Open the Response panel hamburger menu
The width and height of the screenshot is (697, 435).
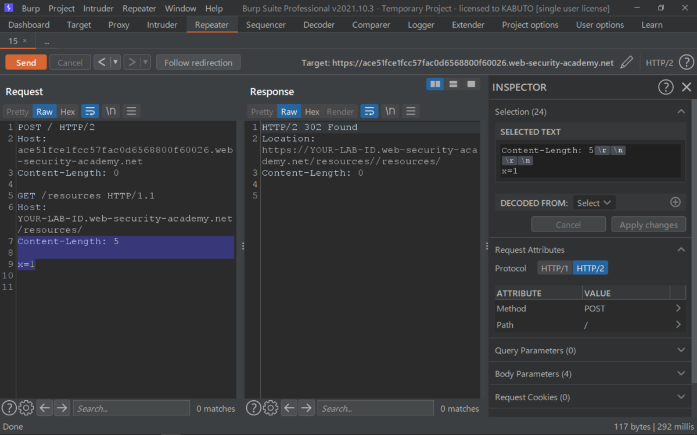[x=411, y=111]
